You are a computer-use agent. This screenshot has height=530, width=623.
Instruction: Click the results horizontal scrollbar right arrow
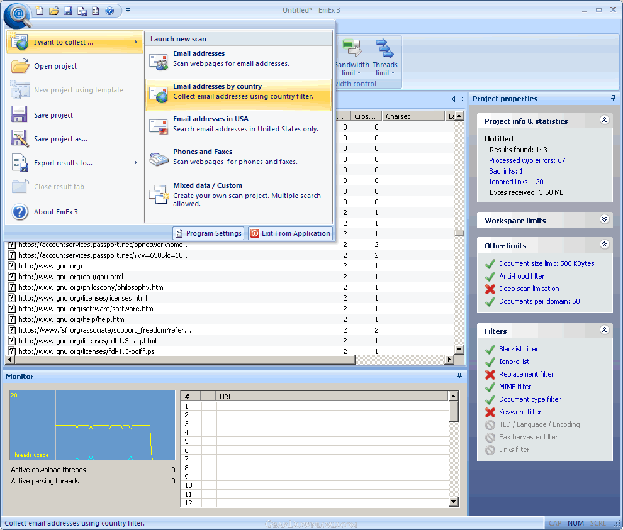449,359
